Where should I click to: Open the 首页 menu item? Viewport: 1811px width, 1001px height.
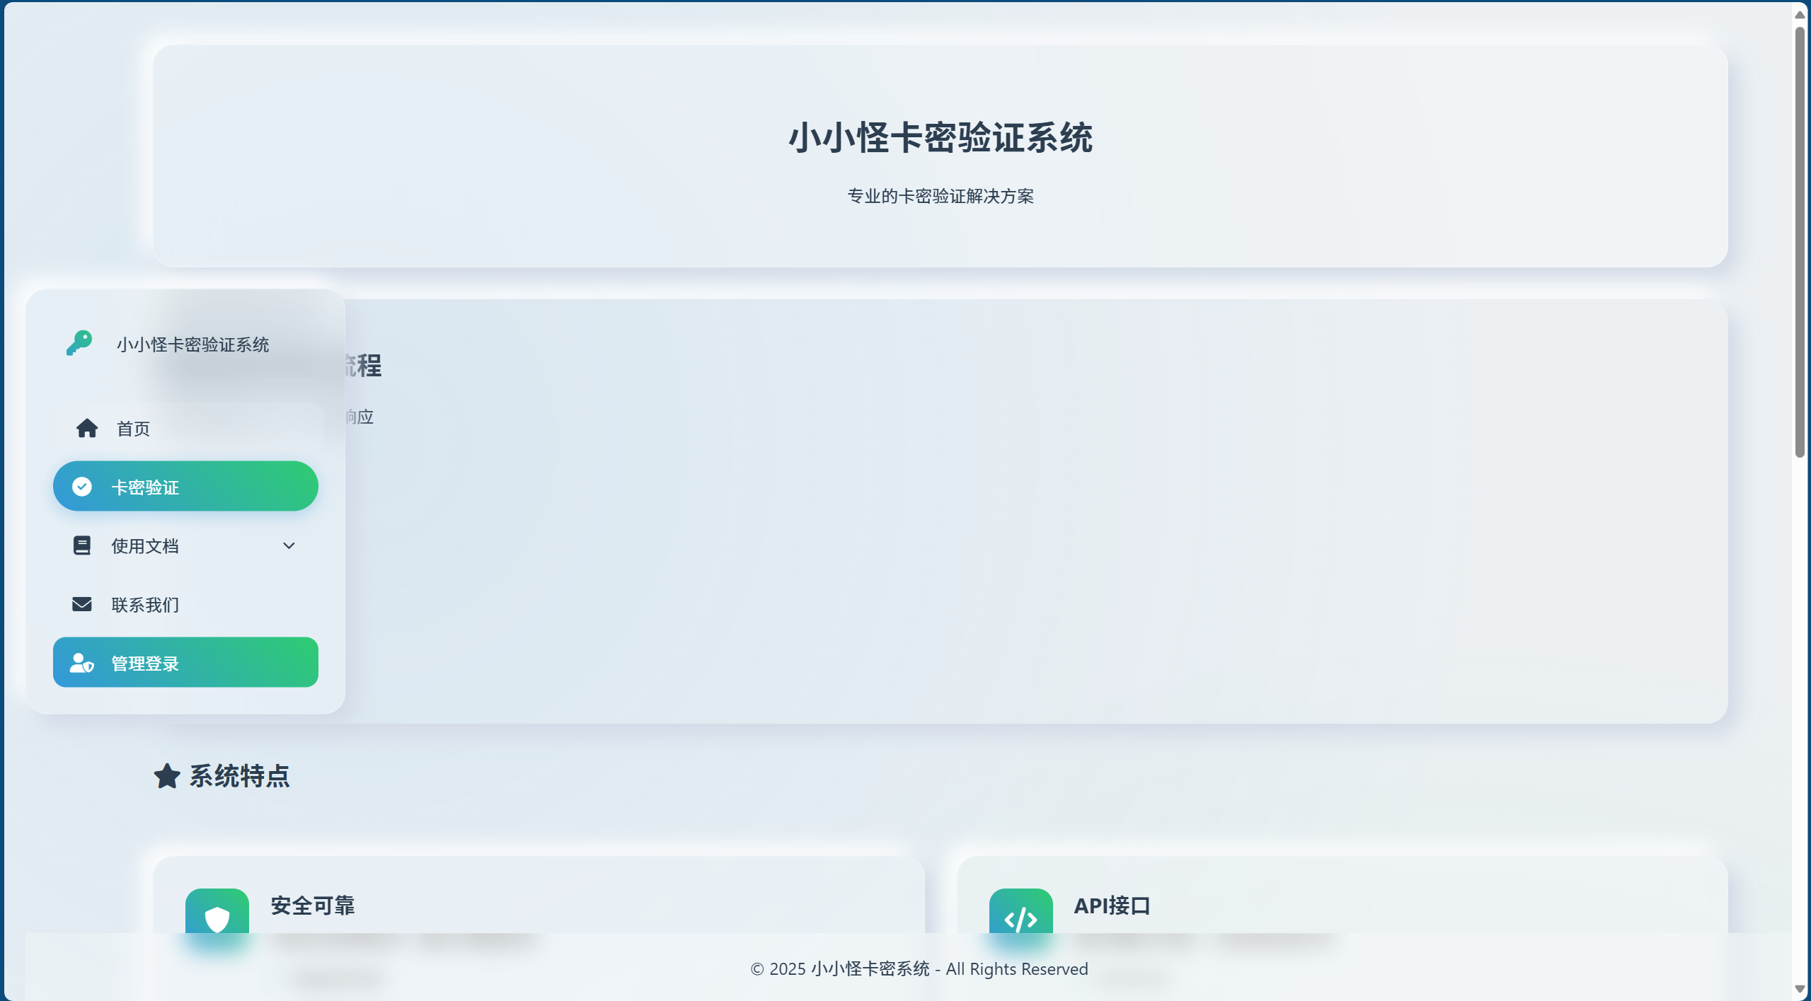click(134, 428)
